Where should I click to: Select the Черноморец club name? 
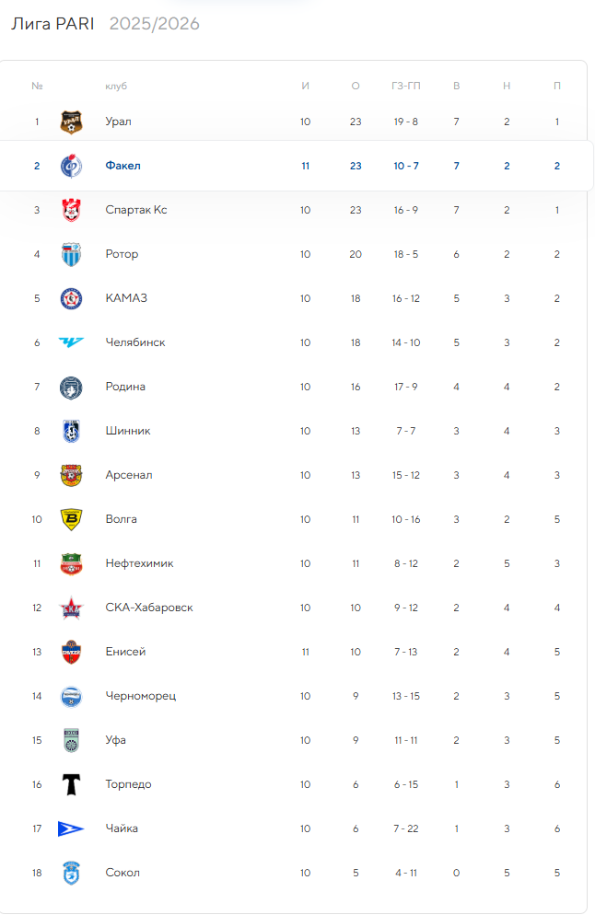click(140, 696)
